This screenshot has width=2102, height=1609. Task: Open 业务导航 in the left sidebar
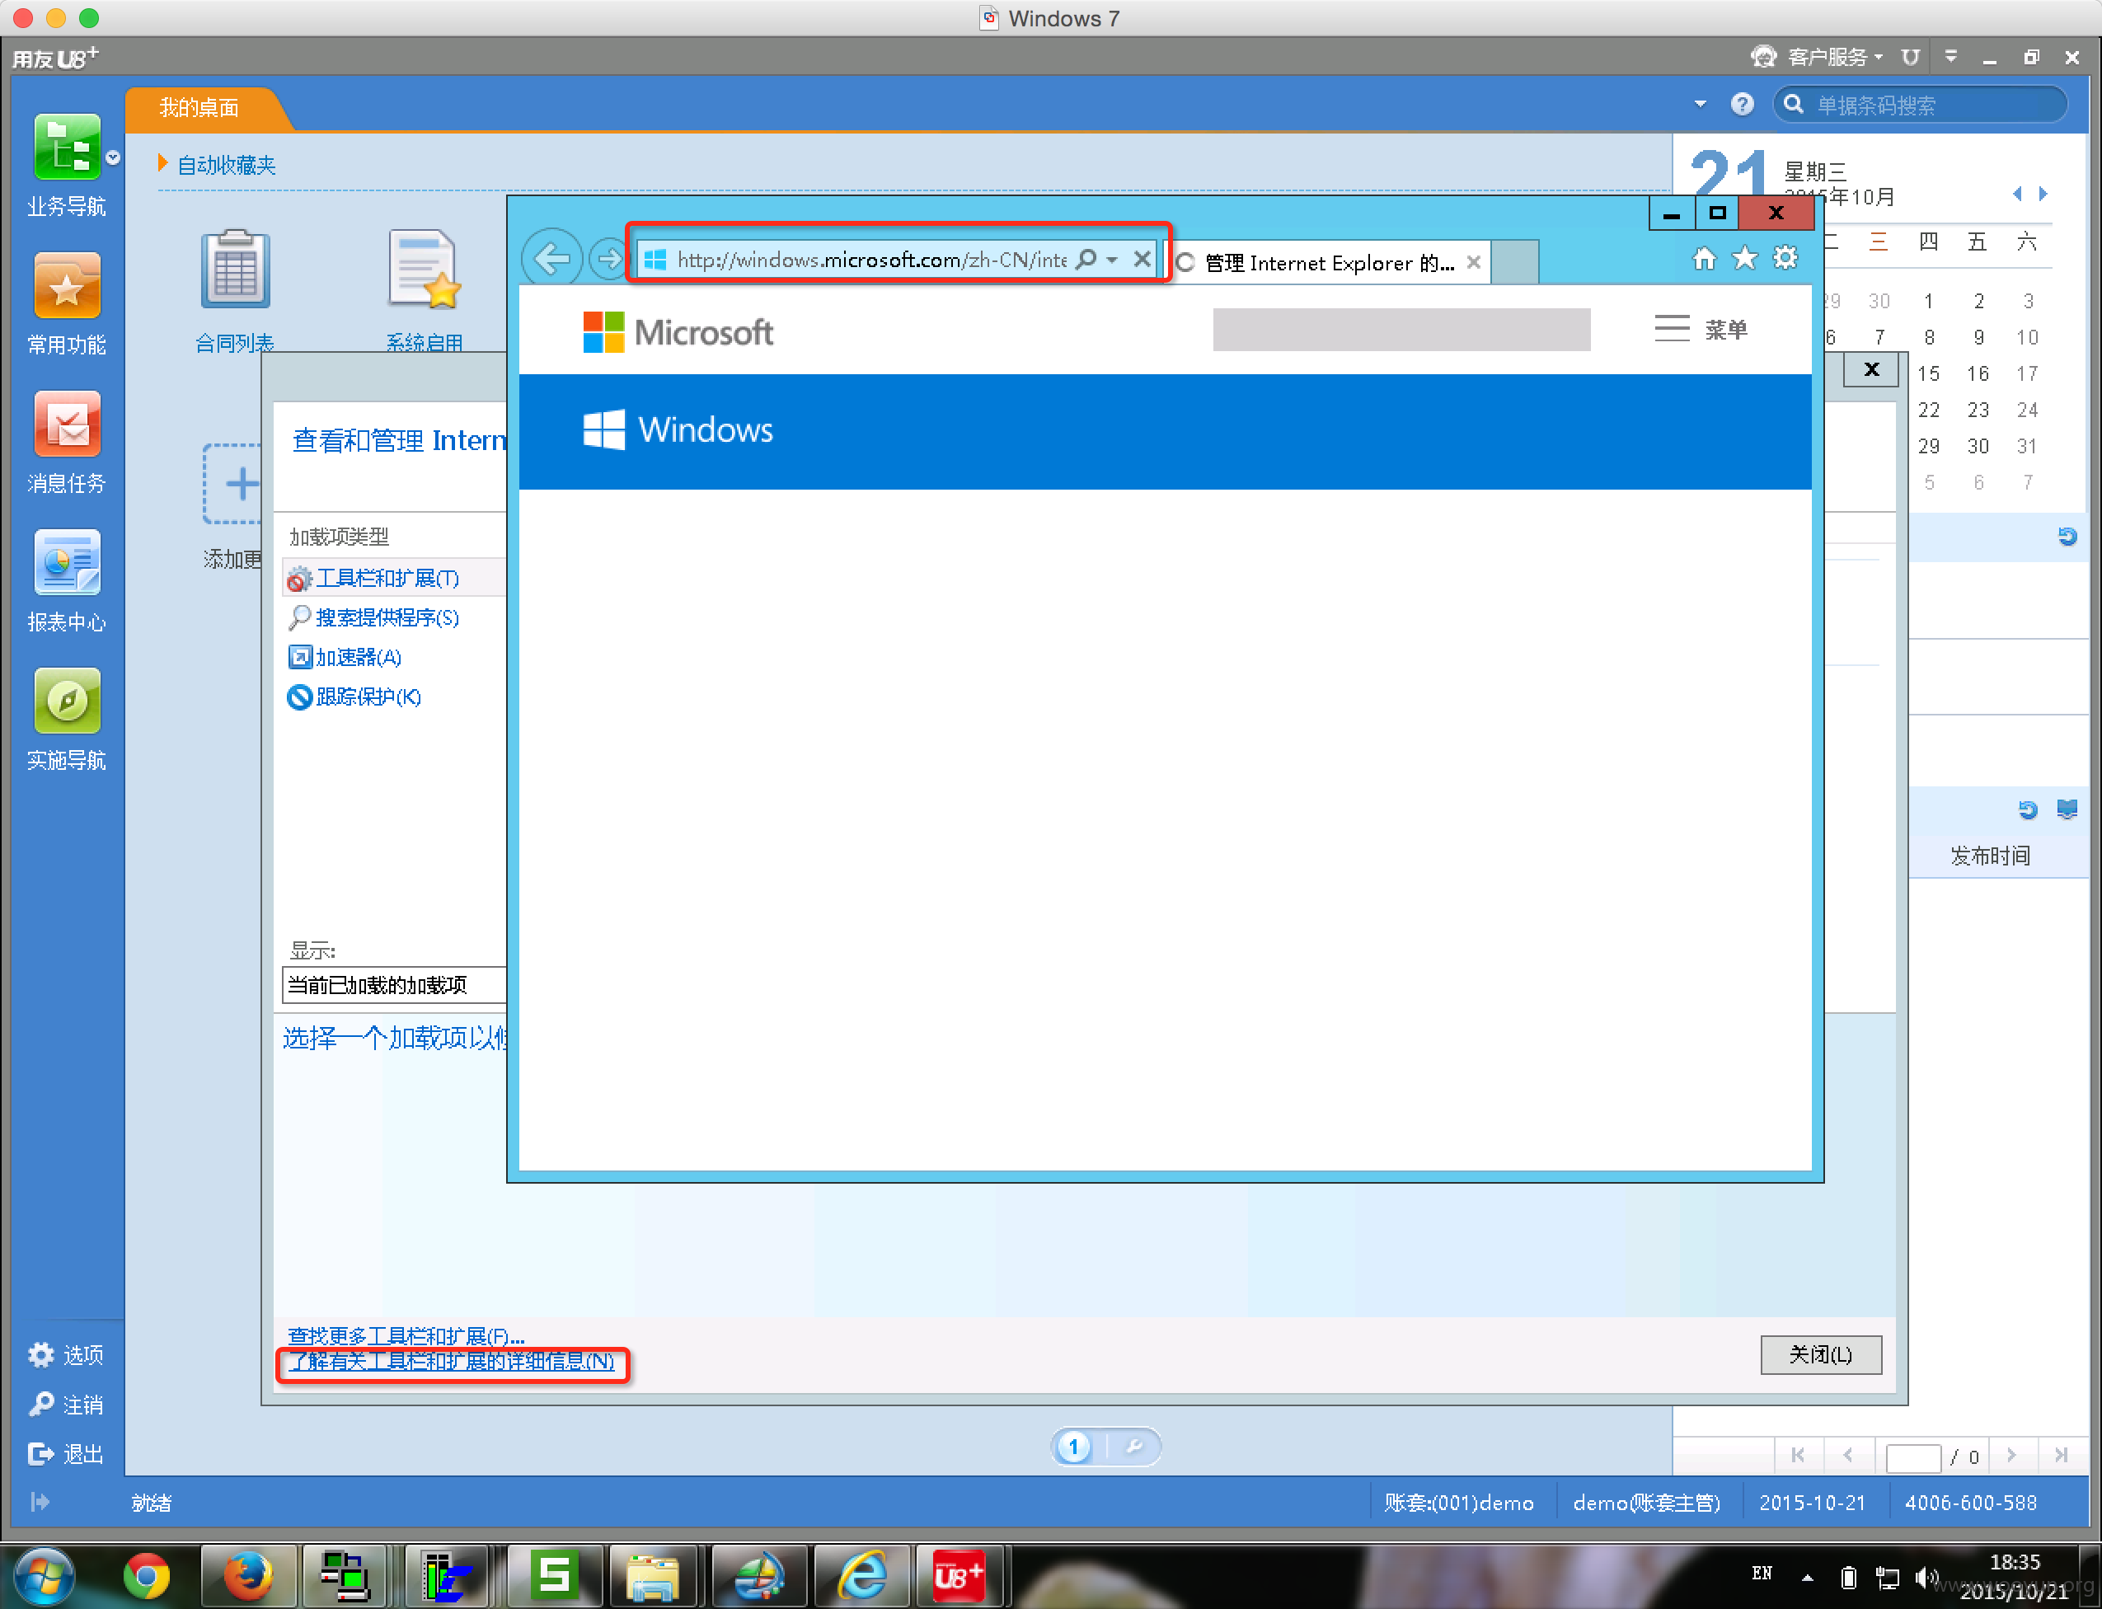point(67,165)
